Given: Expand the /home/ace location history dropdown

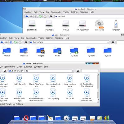Looking at the screenshot, I should tap(108, 42).
